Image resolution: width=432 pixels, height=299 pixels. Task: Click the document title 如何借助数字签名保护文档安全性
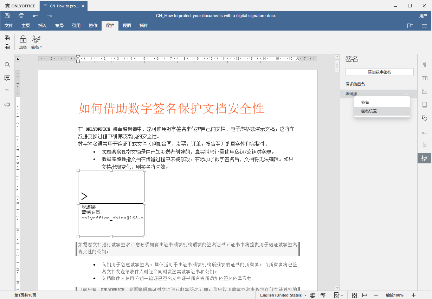coord(171,109)
